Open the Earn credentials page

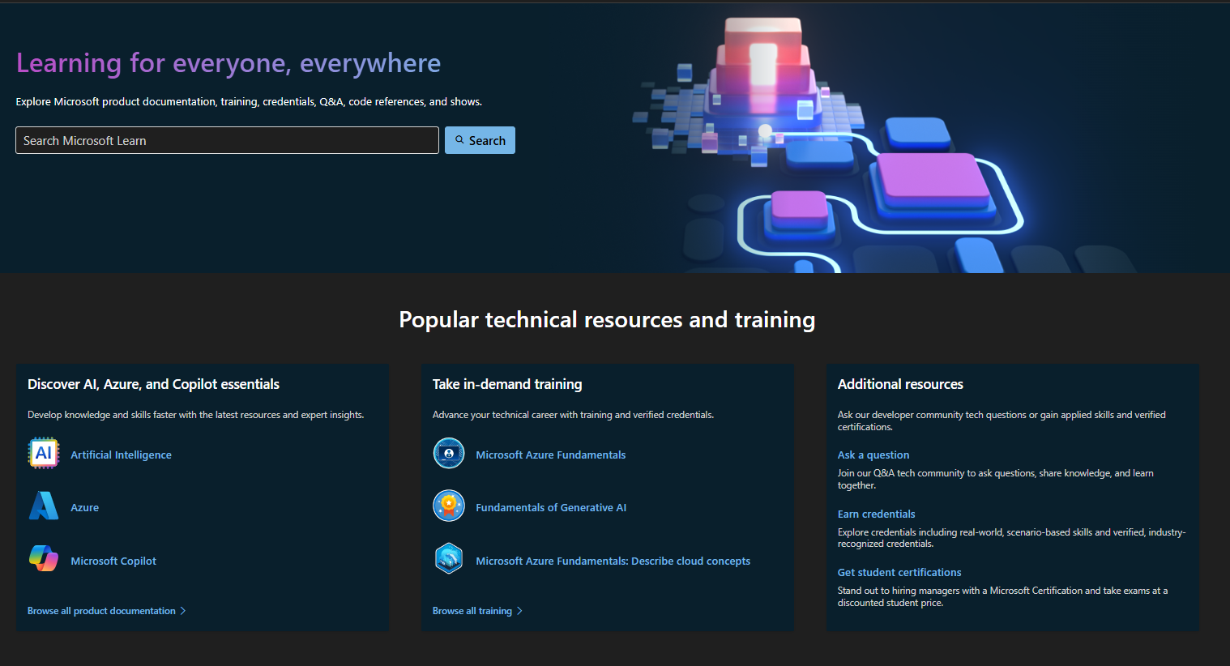pos(876,514)
